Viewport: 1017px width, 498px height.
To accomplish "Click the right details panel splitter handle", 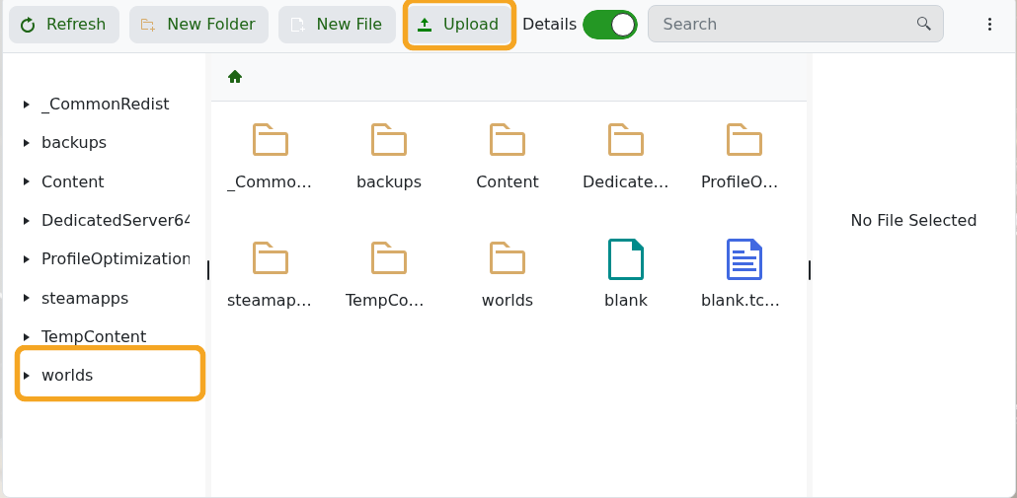I will click(x=810, y=270).
